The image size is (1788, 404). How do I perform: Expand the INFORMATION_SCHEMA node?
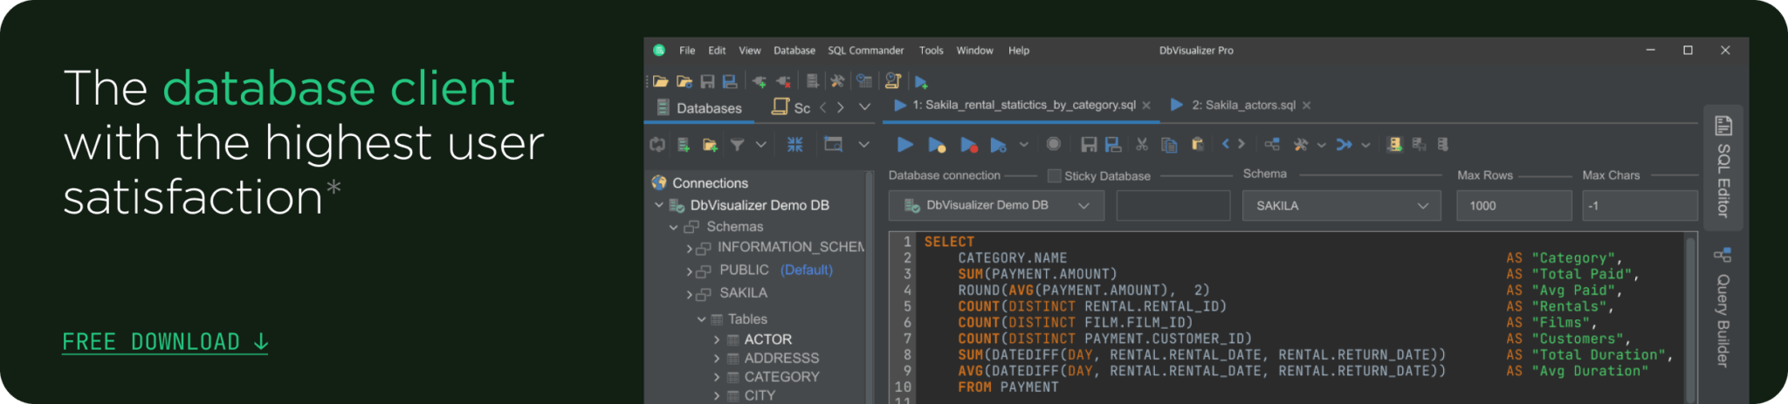689,249
